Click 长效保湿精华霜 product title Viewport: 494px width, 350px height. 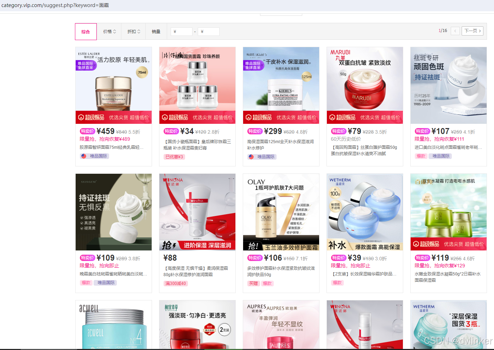coord(364,274)
